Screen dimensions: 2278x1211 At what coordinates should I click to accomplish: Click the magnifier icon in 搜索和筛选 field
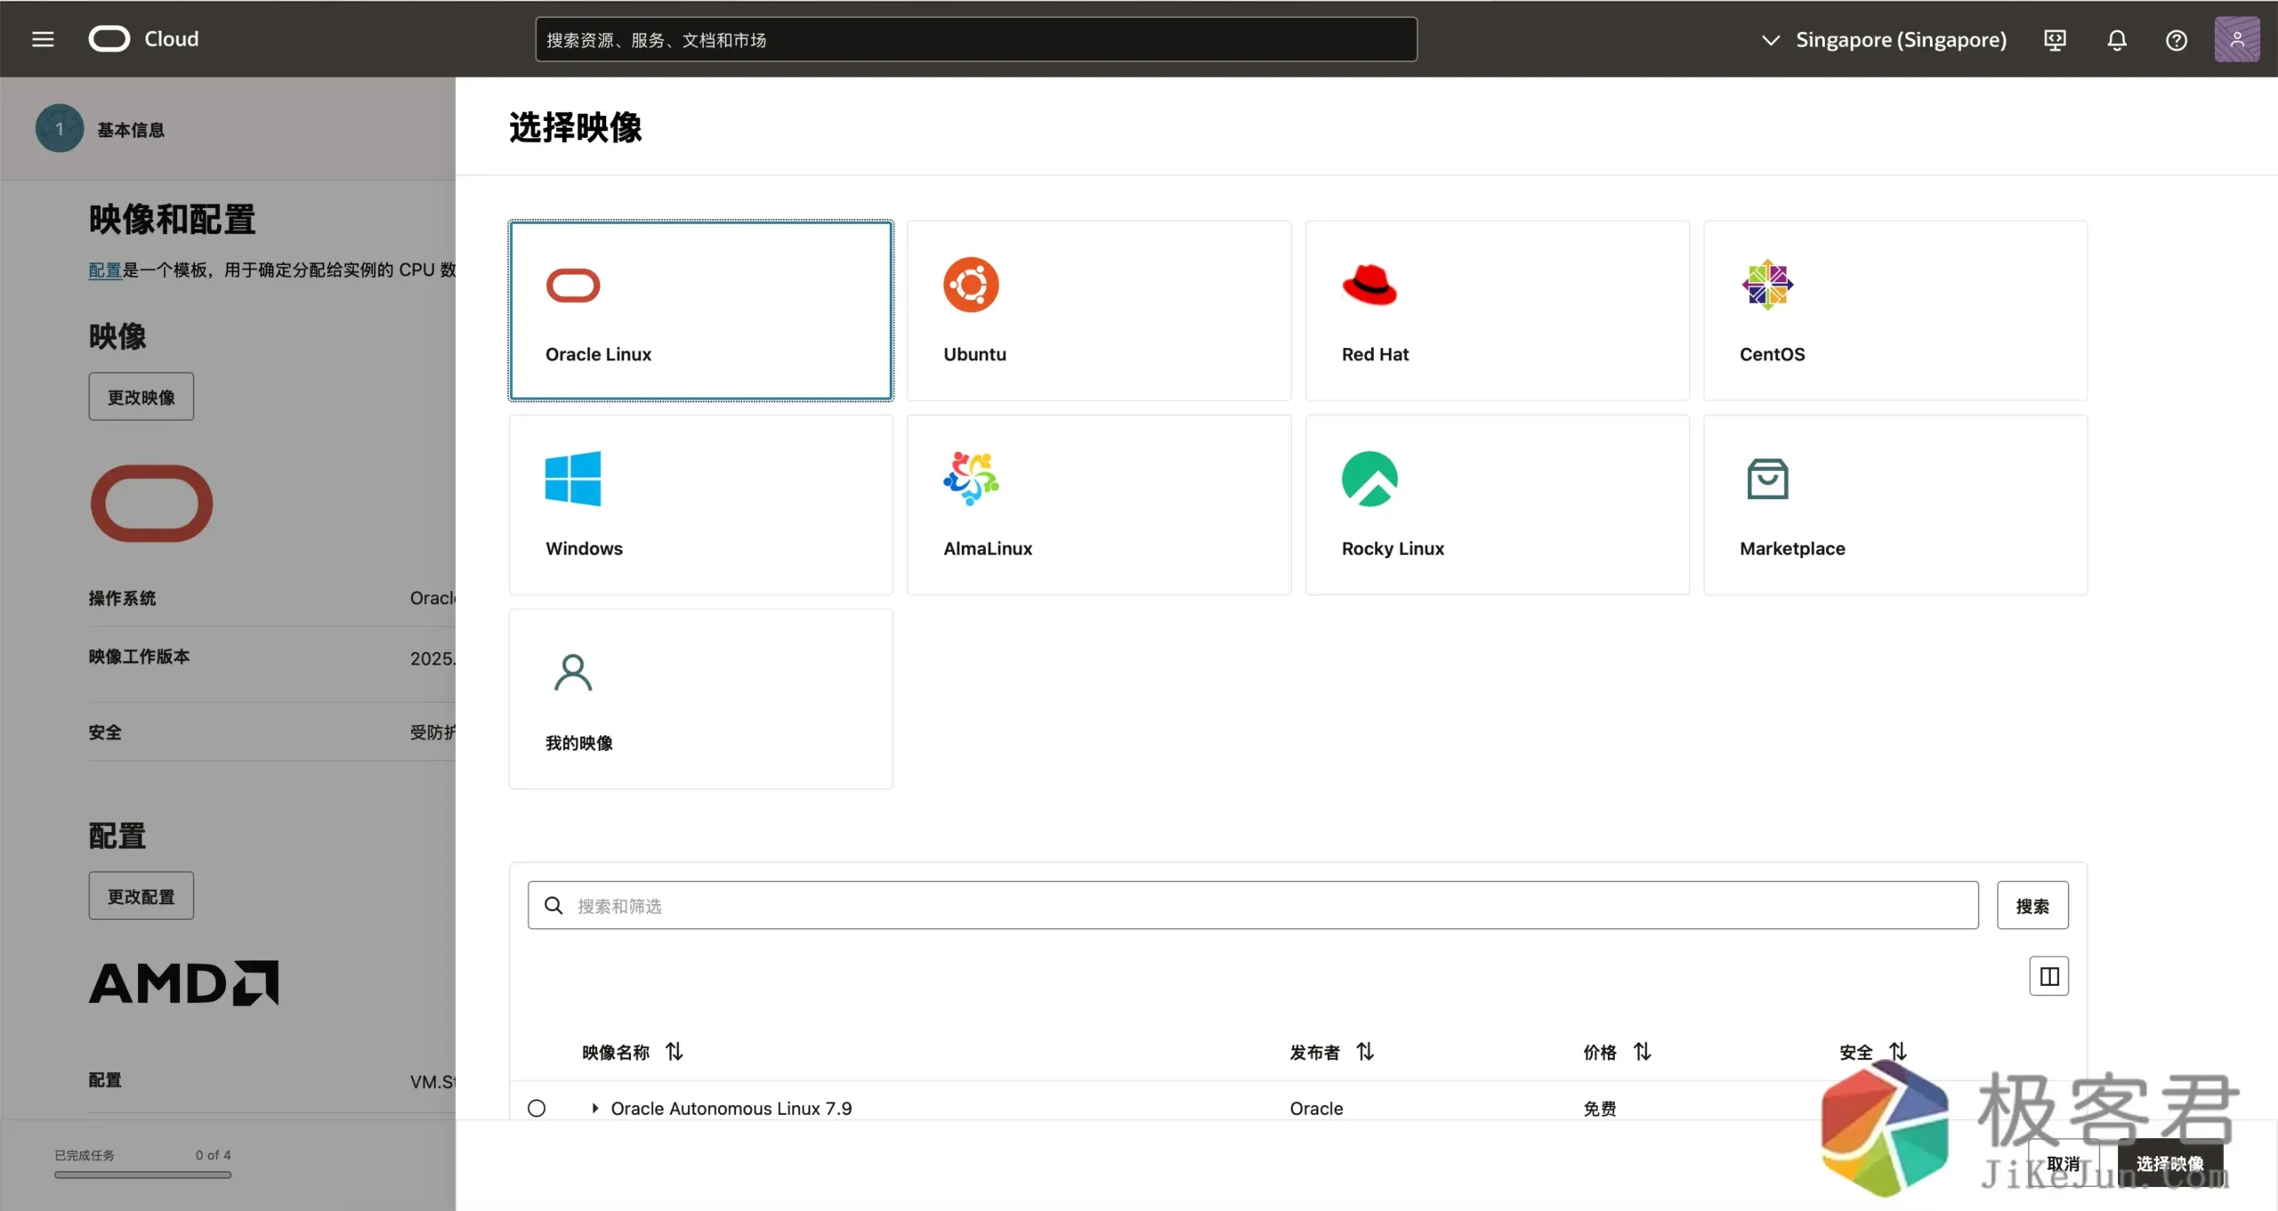tap(553, 905)
